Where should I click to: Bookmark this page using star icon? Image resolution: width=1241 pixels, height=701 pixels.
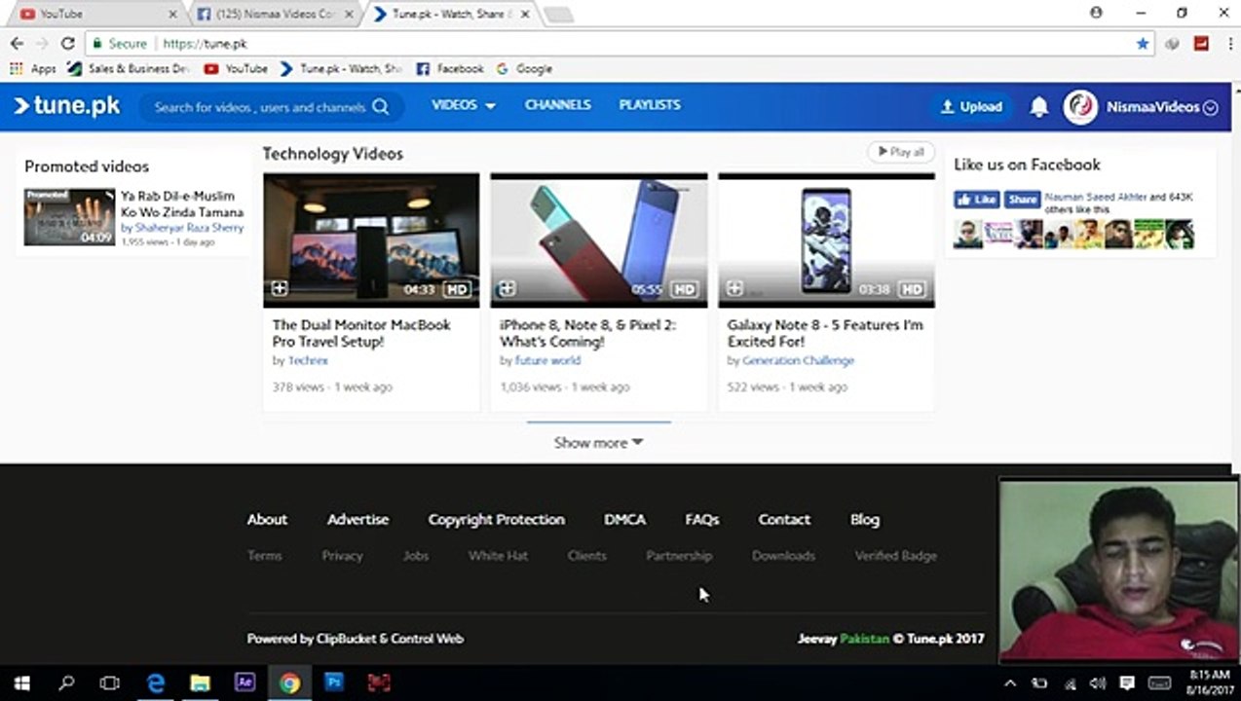1142,44
